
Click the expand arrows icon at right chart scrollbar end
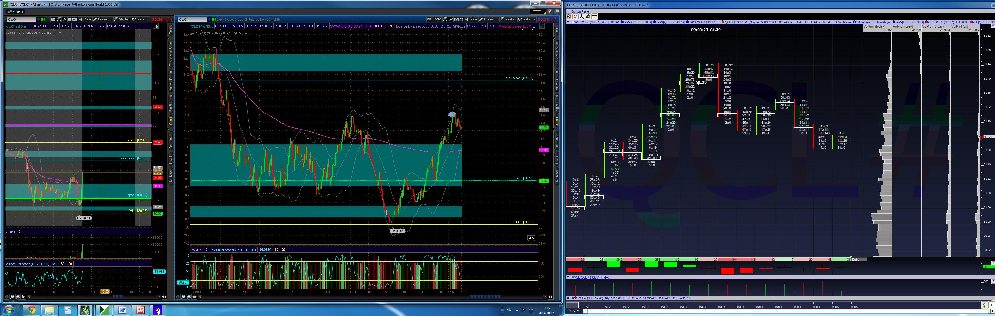click(x=550, y=297)
